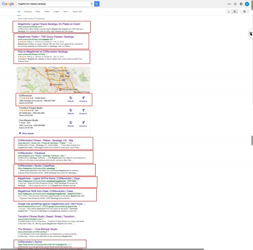Screen dimensions: 253x250
Task: Click the Website label under COREvolution
Action: pos(71,101)
